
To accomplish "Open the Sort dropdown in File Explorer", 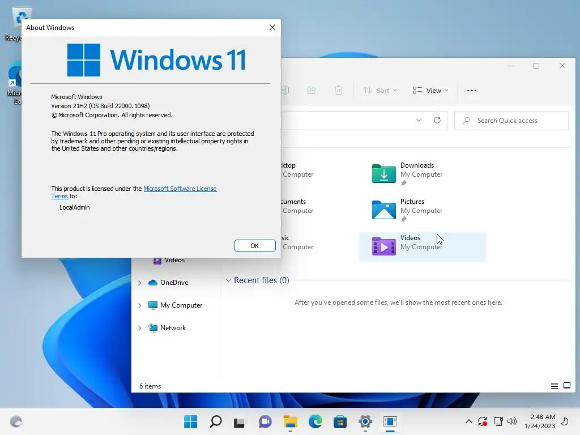I will [380, 90].
